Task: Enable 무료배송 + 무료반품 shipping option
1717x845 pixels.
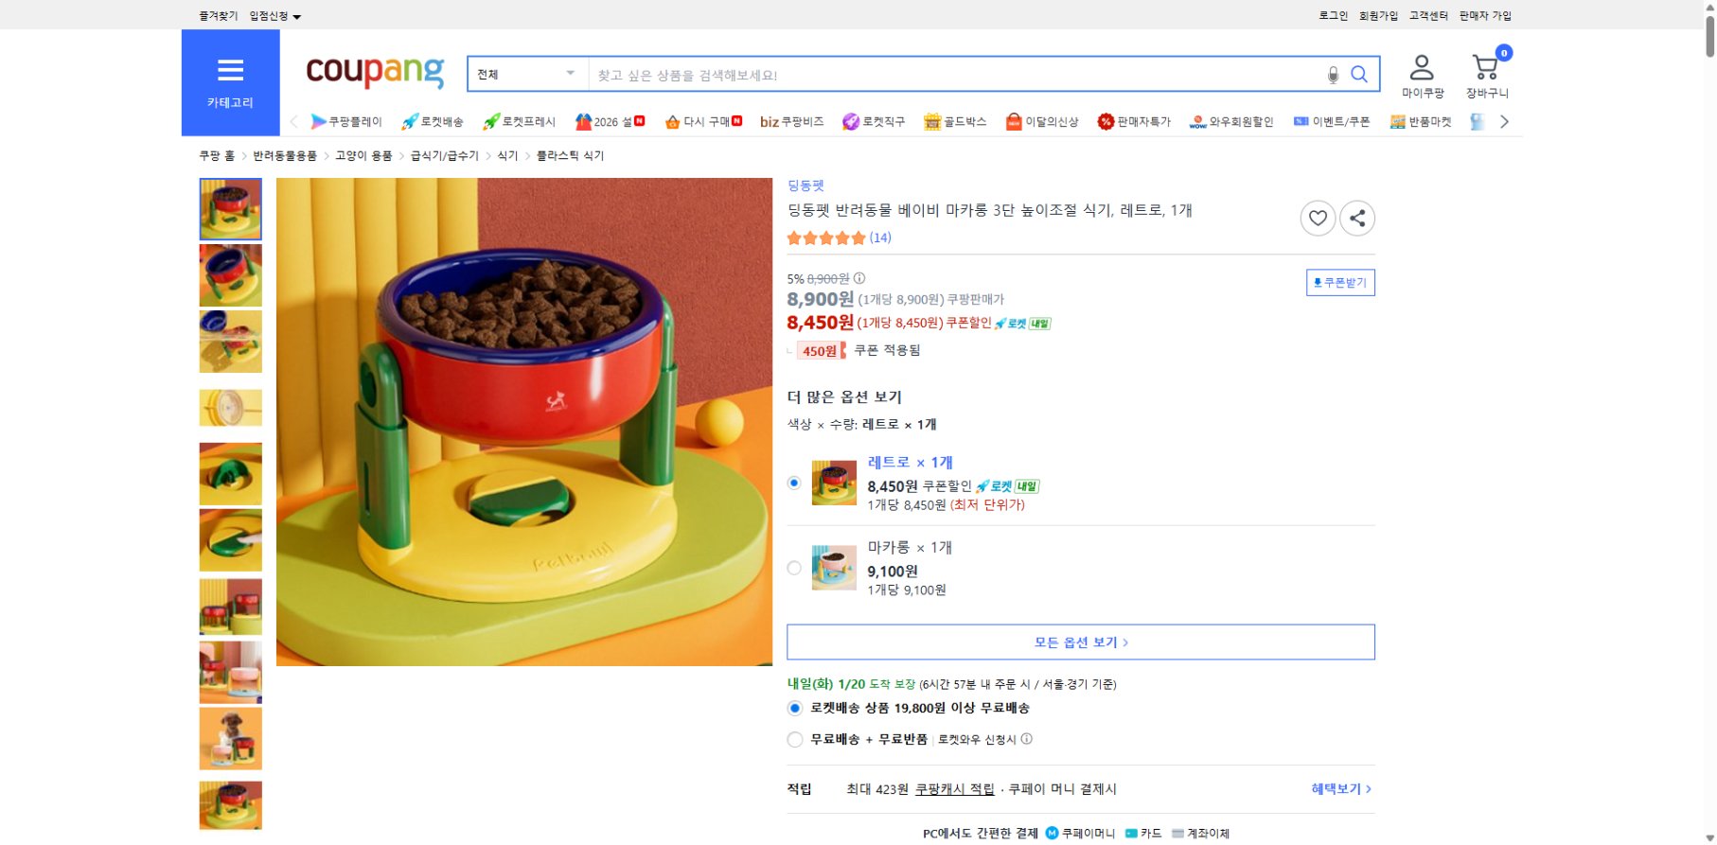Action: pos(794,740)
